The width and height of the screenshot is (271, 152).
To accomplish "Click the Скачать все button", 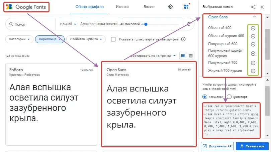I will [x=252, y=146].
